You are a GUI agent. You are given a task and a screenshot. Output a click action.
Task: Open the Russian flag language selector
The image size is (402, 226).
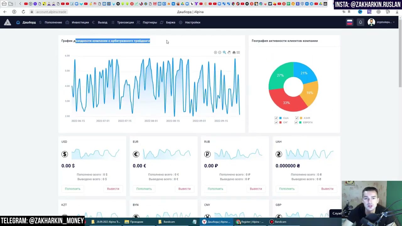point(350,22)
